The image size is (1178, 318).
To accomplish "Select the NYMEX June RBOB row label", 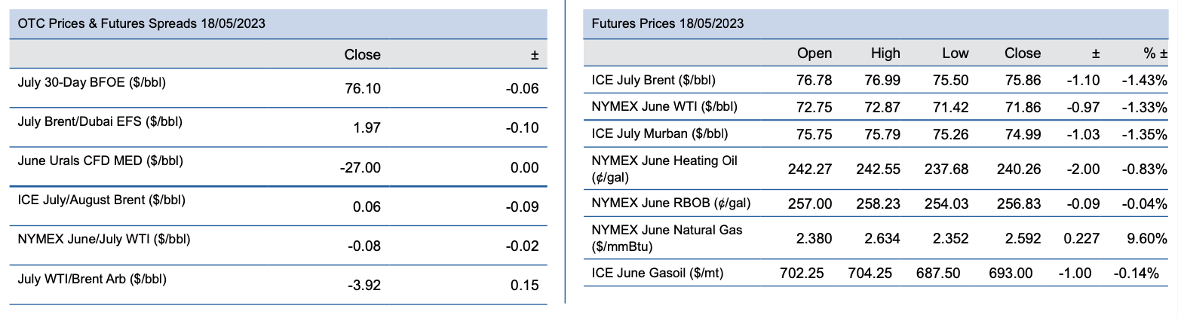I will click(x=671, y=203).
